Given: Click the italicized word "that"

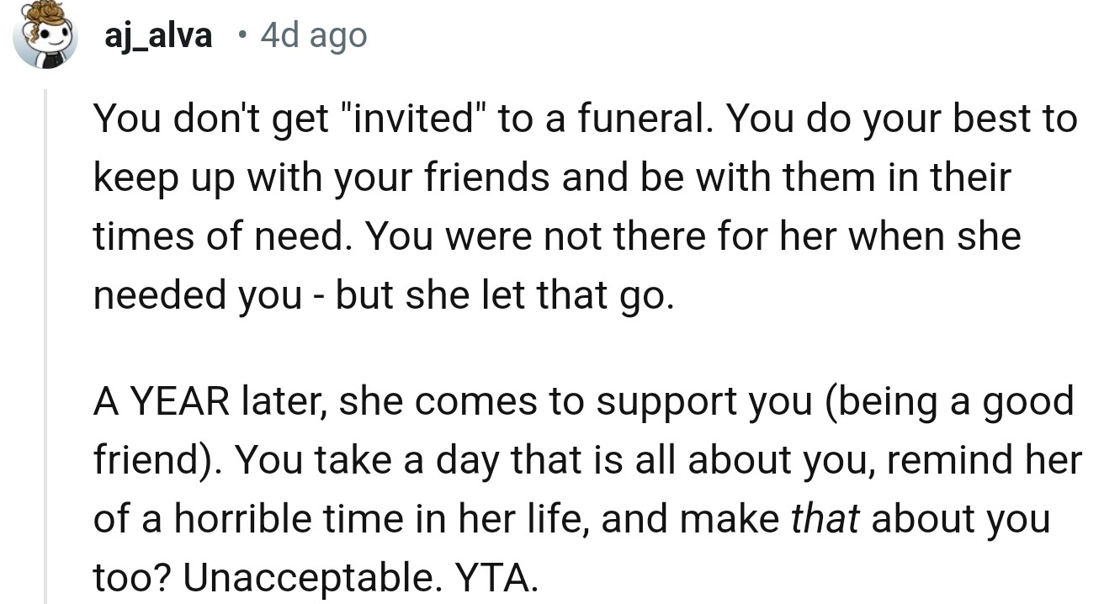Looking at the screenshot, I should [x=825, y=520].
